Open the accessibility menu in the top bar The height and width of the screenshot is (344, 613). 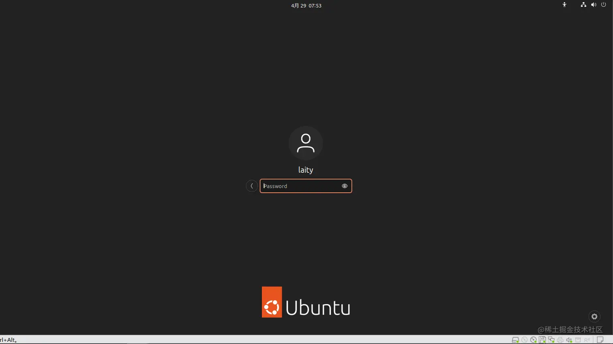(x=564, y=5)
